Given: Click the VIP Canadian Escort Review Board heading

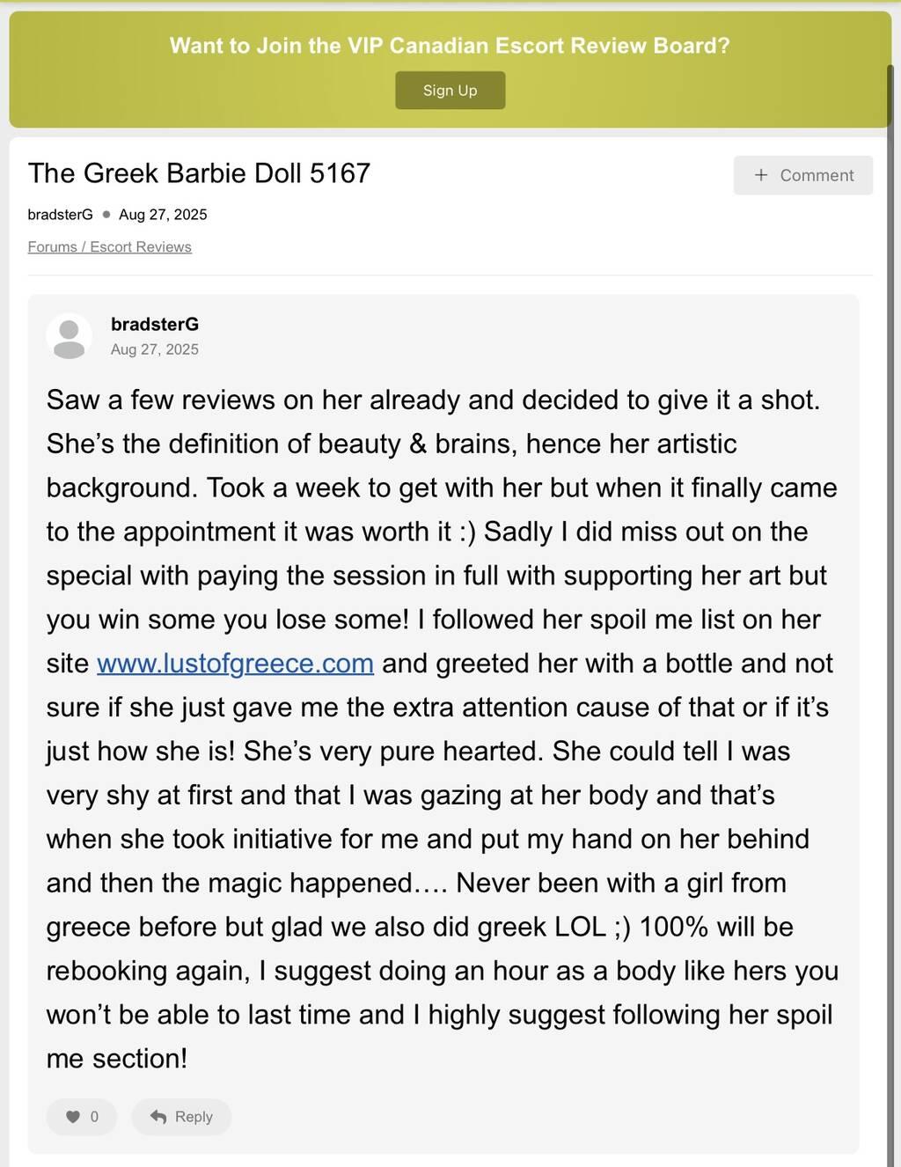Looking at the screenshot, I should coord(450,46).
